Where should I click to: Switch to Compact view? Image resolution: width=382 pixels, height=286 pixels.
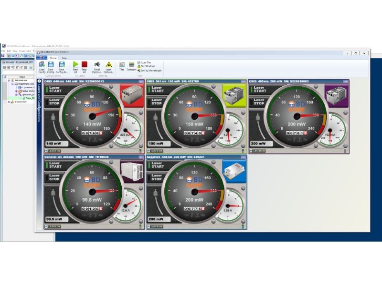pos(131,66)
